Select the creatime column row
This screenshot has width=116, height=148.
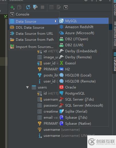click(x=48, y=112)
